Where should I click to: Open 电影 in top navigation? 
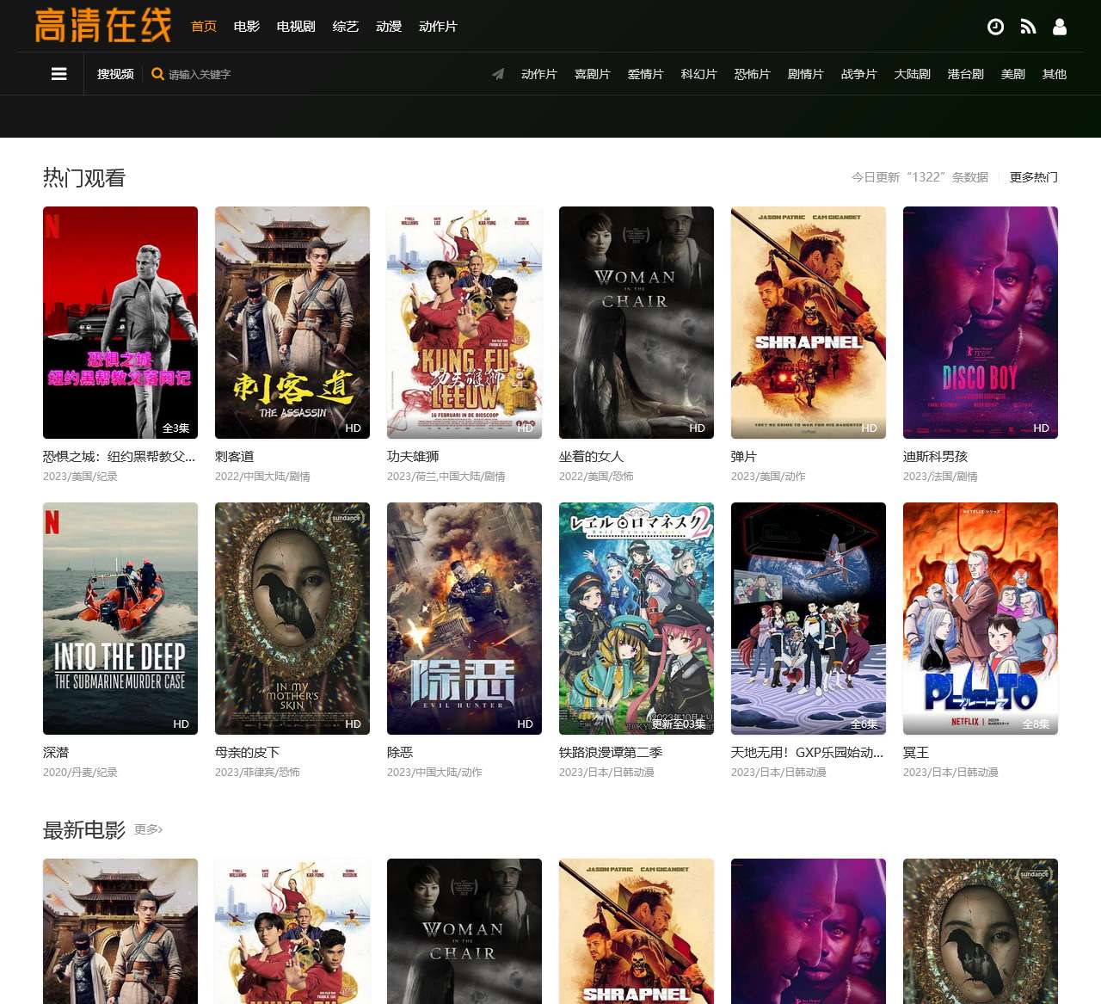[247, 27]
